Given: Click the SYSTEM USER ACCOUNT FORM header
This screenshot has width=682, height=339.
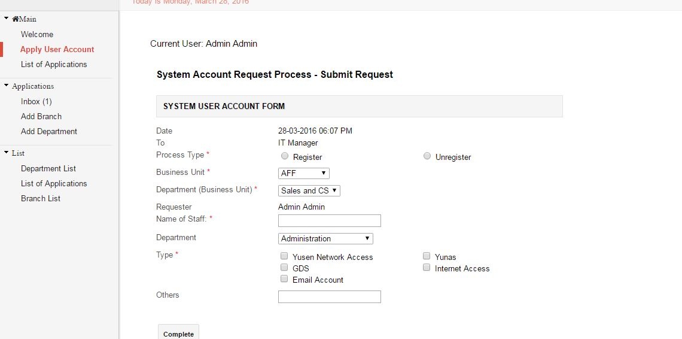Looking at the screenshot, I should 360,107.
